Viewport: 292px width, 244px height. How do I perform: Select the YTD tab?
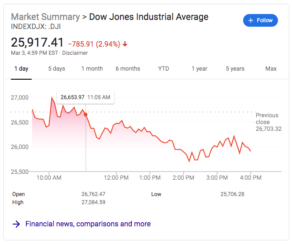point(163,69)
